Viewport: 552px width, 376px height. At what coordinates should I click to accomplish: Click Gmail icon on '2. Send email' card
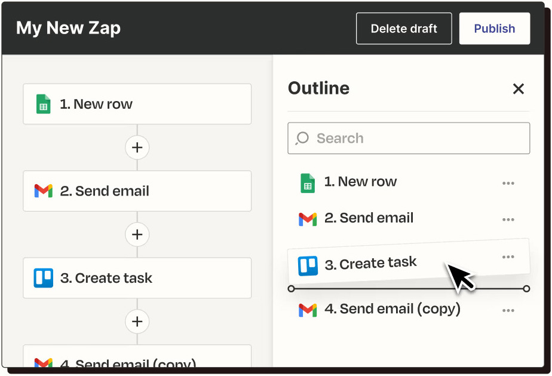point(43,191)
